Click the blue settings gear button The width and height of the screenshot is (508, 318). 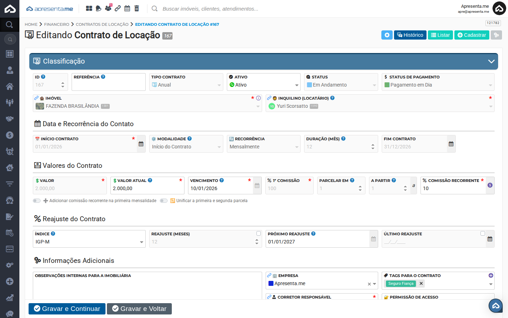tap(387, 35)
